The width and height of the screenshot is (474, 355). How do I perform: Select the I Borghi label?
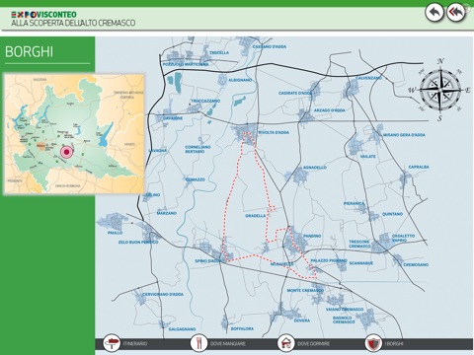pos(394,344)
